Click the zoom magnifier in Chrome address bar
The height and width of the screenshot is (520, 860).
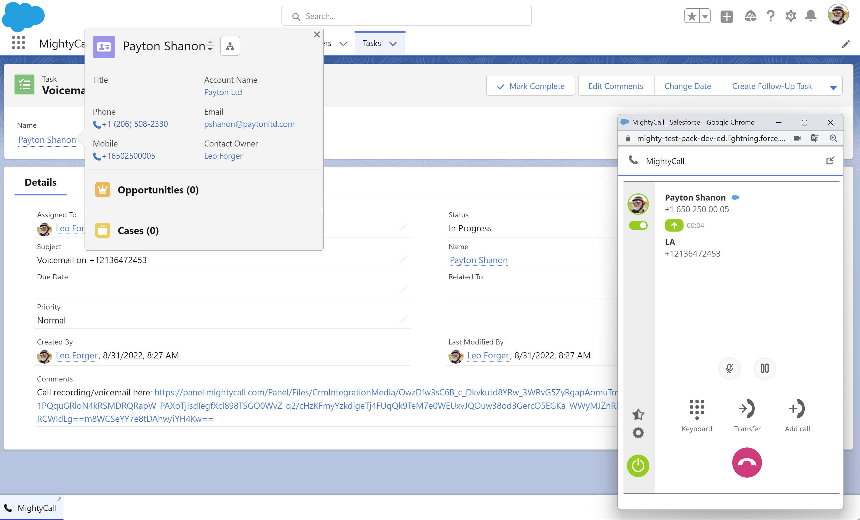point(834,138)
